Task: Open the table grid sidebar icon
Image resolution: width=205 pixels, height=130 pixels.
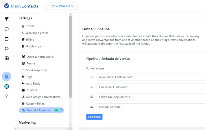Action: [7, 58]
